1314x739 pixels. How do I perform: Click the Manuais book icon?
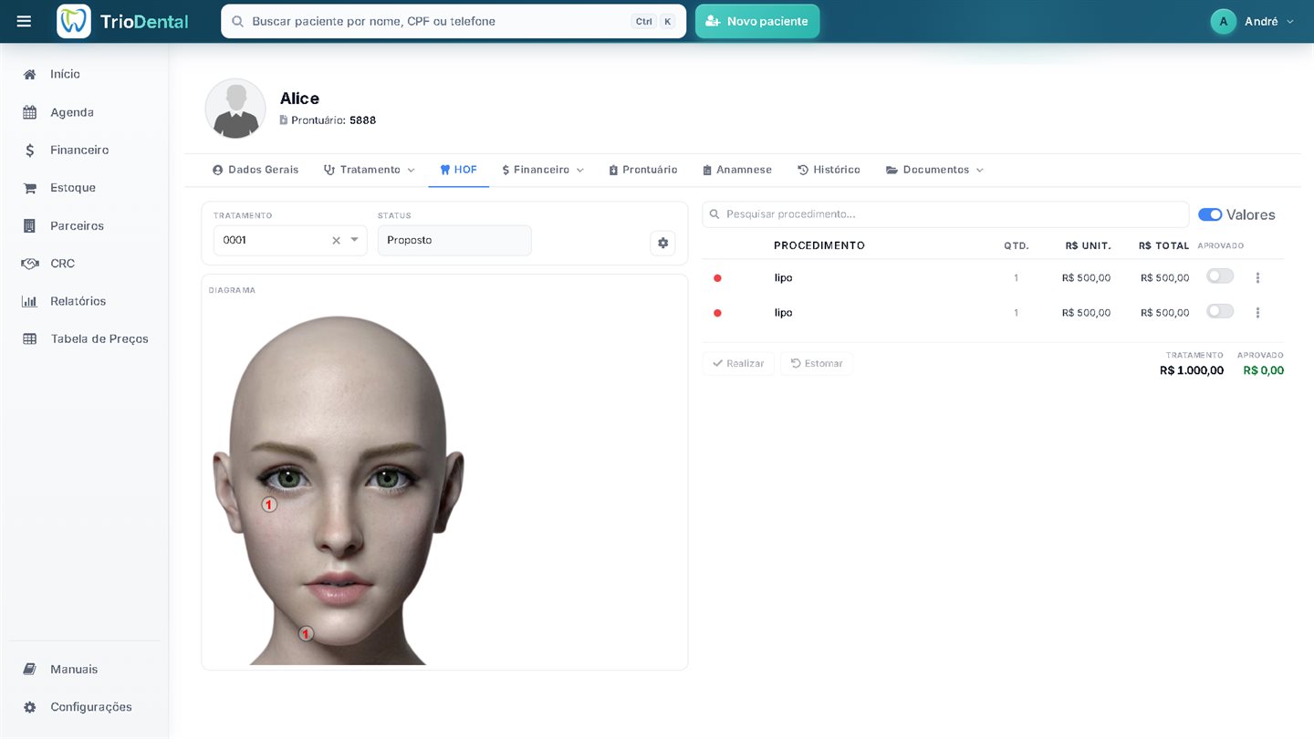pyautogui.click(x=30, y=669)
